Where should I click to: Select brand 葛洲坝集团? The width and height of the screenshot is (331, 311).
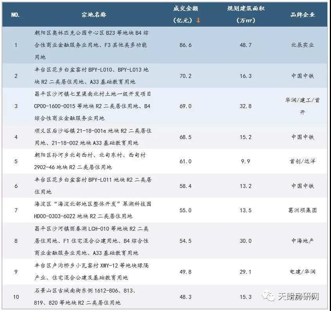pos(302,210)
